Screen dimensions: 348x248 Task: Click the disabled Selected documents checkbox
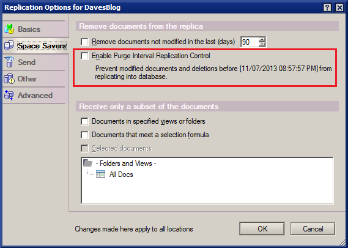(x=84, y=148)
